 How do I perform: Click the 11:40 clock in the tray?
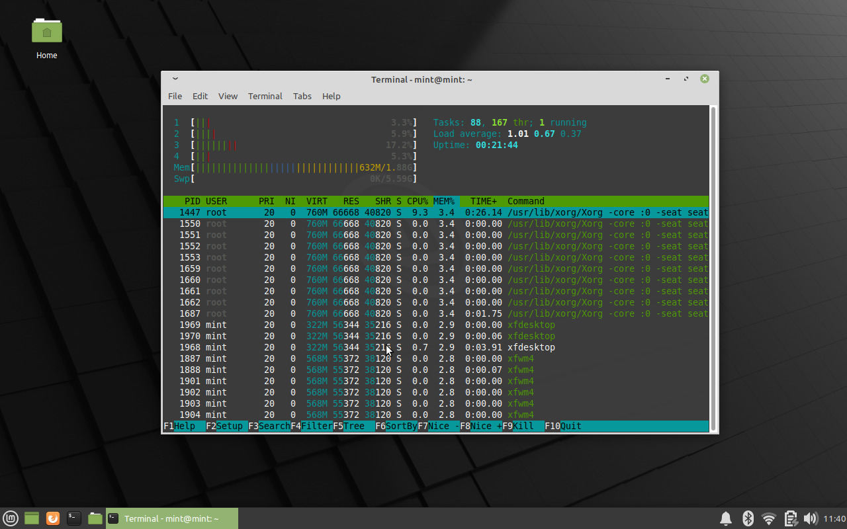point(832,518)
